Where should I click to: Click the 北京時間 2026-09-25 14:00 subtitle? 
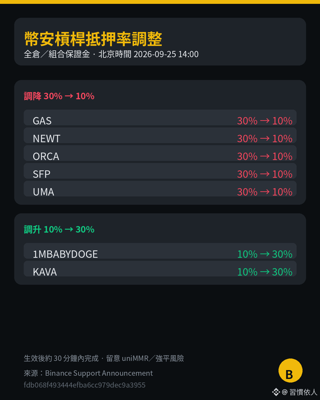tap(148, 54)
